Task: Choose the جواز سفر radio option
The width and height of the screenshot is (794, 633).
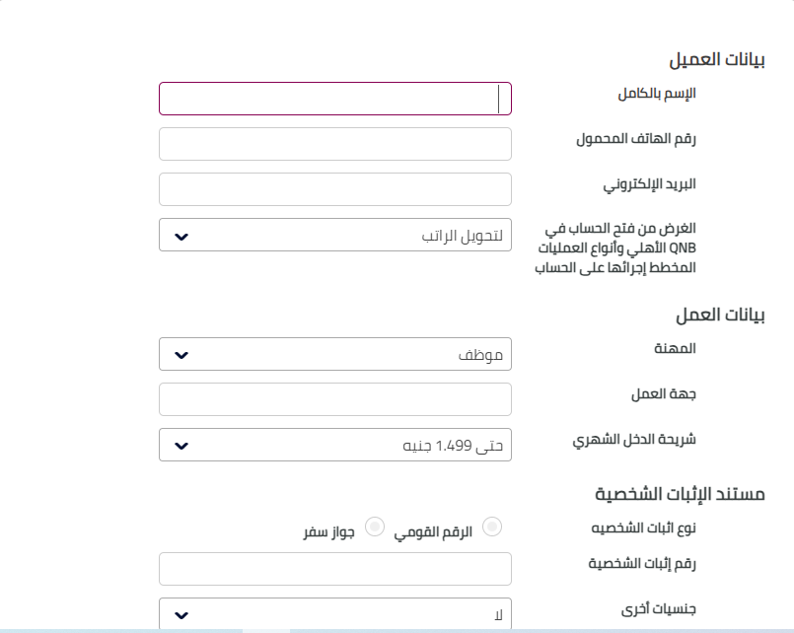Action: 375,527
